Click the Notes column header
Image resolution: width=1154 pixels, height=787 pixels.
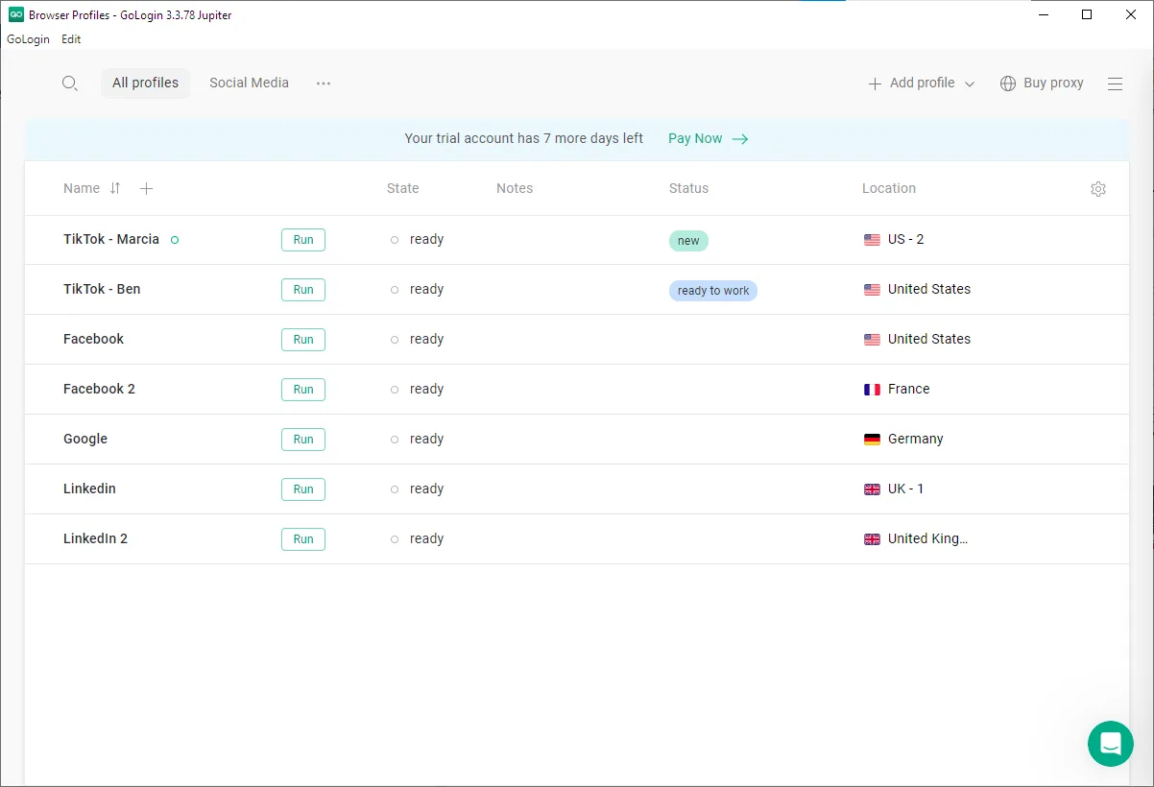click(x=515, y=188)
